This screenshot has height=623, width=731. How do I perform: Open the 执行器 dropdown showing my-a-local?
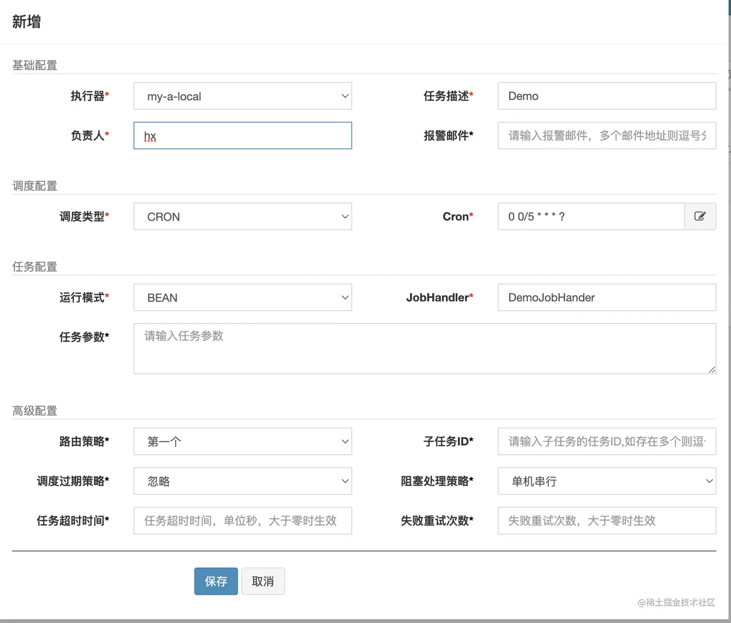(243, 96)
